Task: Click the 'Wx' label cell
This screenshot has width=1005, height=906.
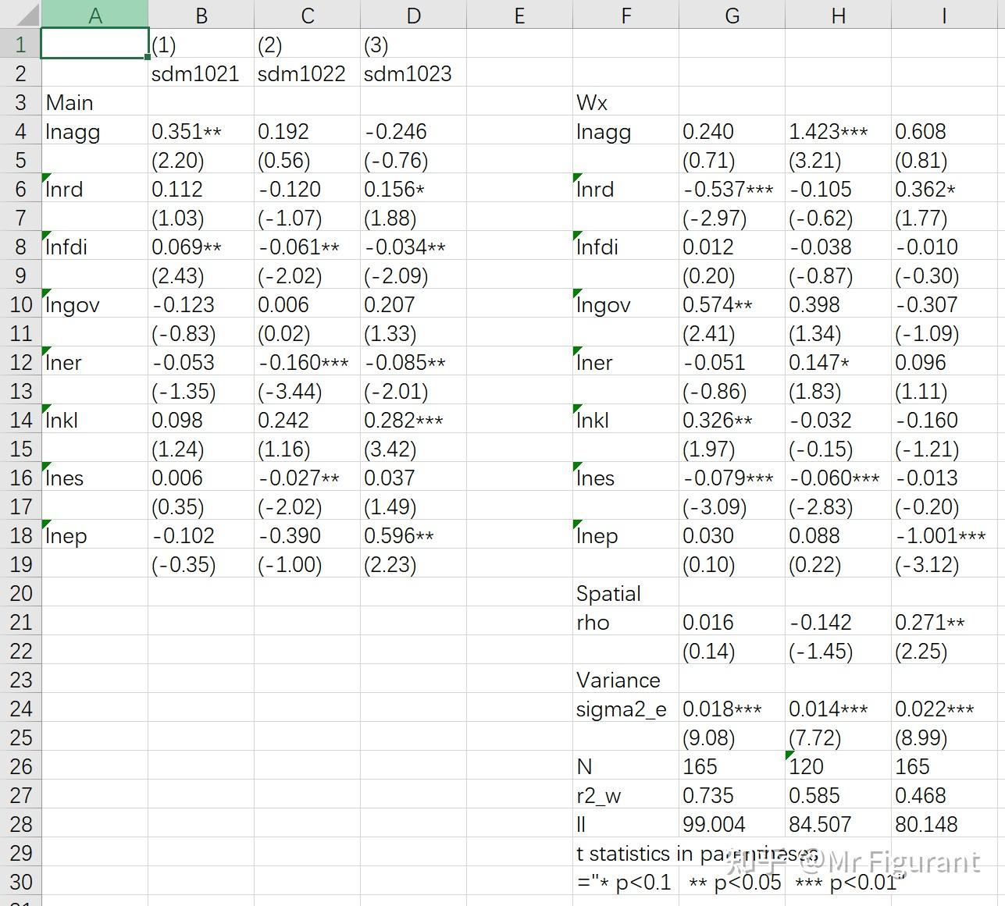Action: tap(625, 101)
